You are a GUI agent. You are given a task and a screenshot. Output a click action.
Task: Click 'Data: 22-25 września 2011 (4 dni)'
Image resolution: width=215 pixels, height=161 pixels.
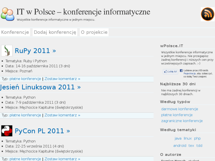click(x=35, y=146)
